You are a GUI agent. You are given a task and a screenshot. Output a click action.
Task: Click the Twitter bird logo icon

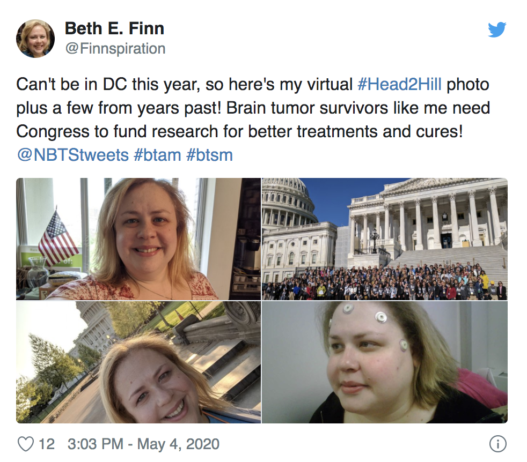(x=497, y=29)
